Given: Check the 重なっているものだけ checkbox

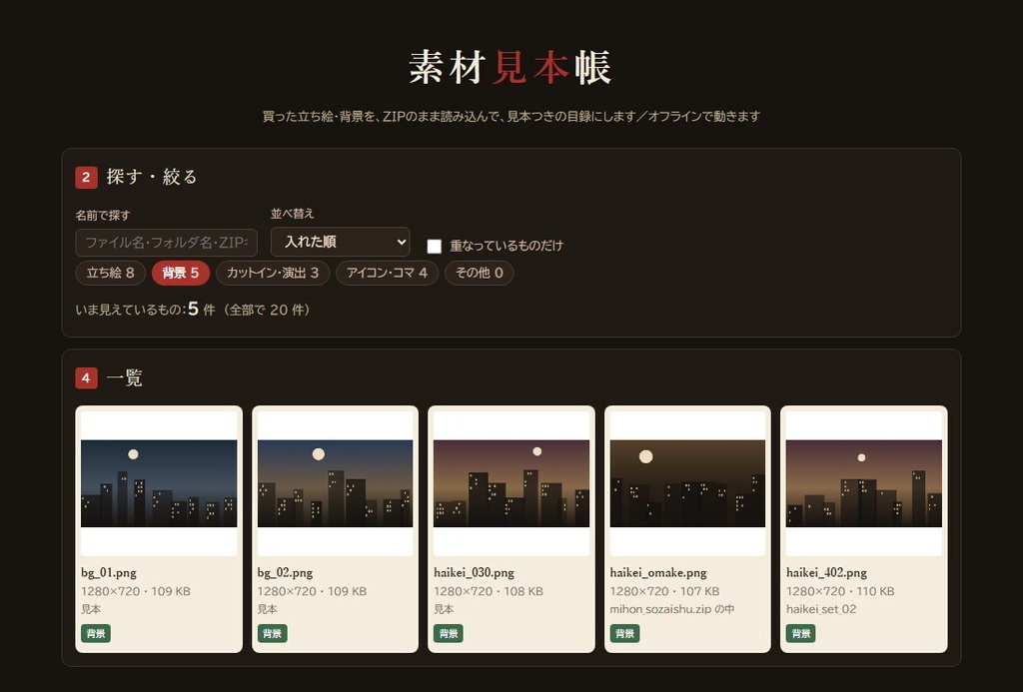Looking at the screenshot, I should click(x=434, y=246).
